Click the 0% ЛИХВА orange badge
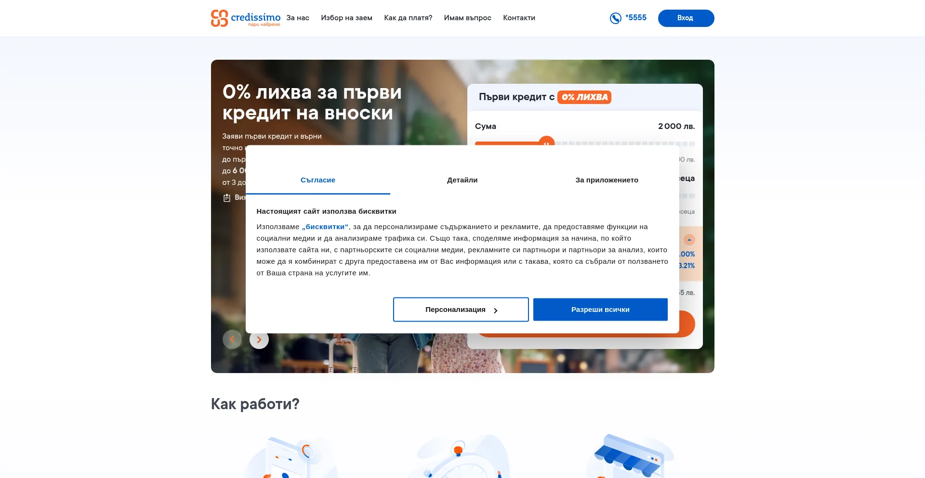 [584, 97]
